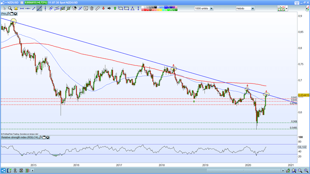Choose the vertical double-arrow range tool

pos(138,9)
